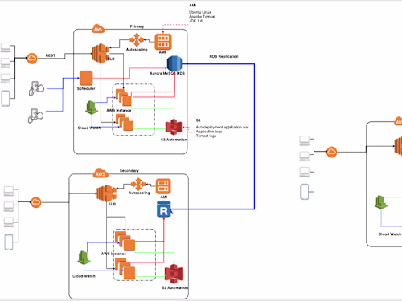Select the 'Aurora MySQL RDS' label
The image size is (402, 301).
(x=167, y=73)
